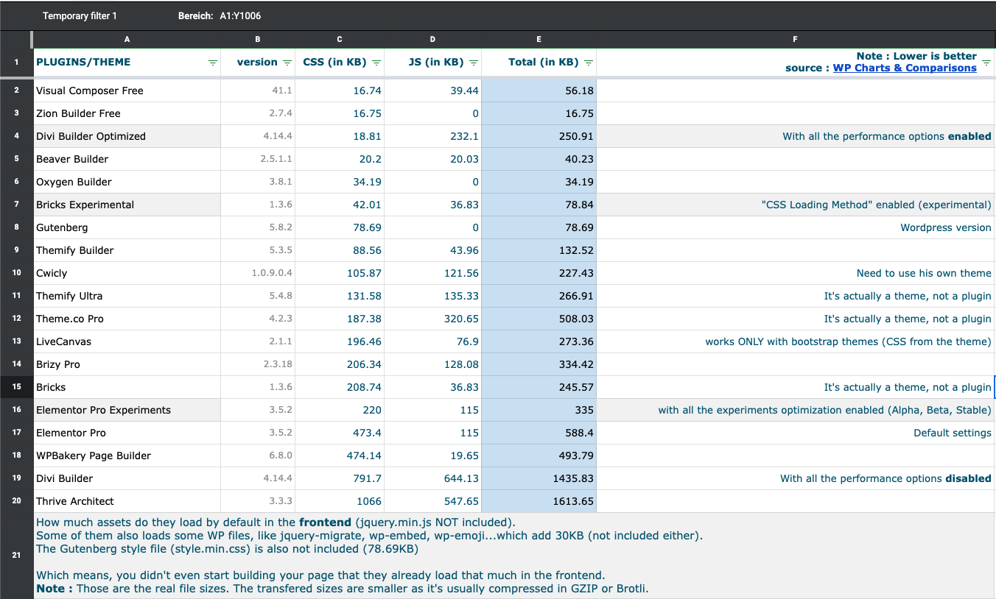Open the filter icon for CSS (in KB)

376,63
